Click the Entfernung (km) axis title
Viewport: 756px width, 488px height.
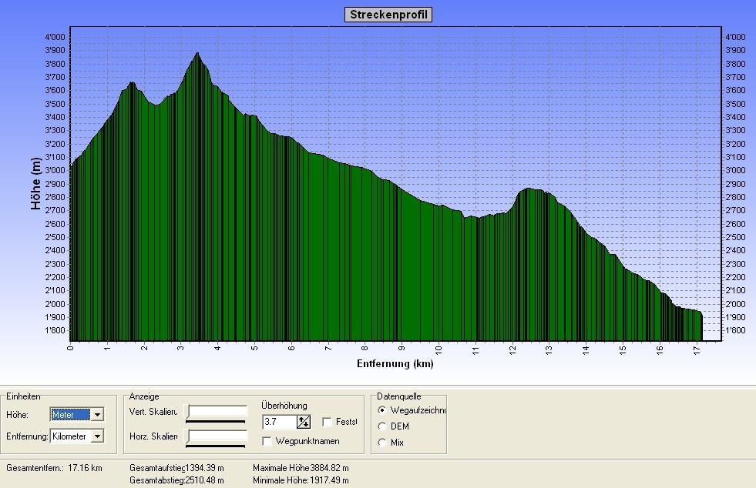[x=395, y=363]
